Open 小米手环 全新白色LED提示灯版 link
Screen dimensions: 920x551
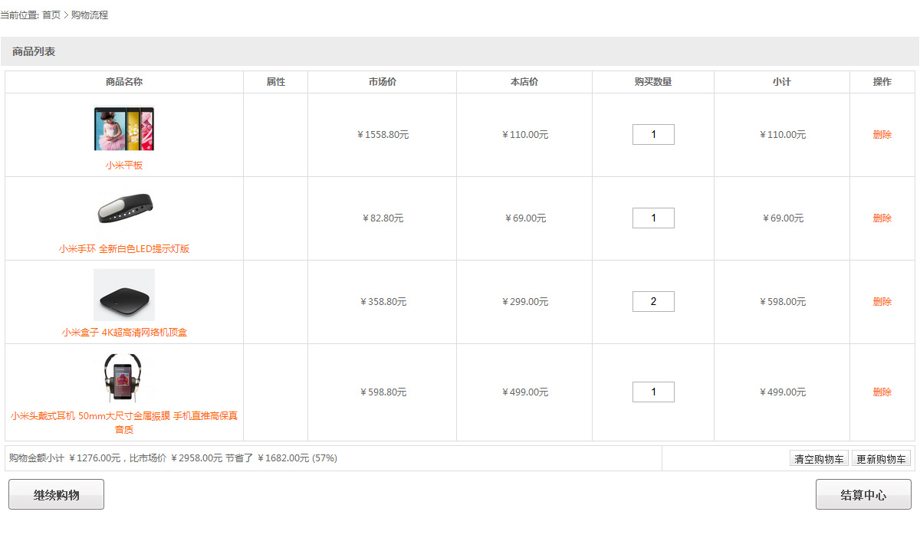[124, 249]
